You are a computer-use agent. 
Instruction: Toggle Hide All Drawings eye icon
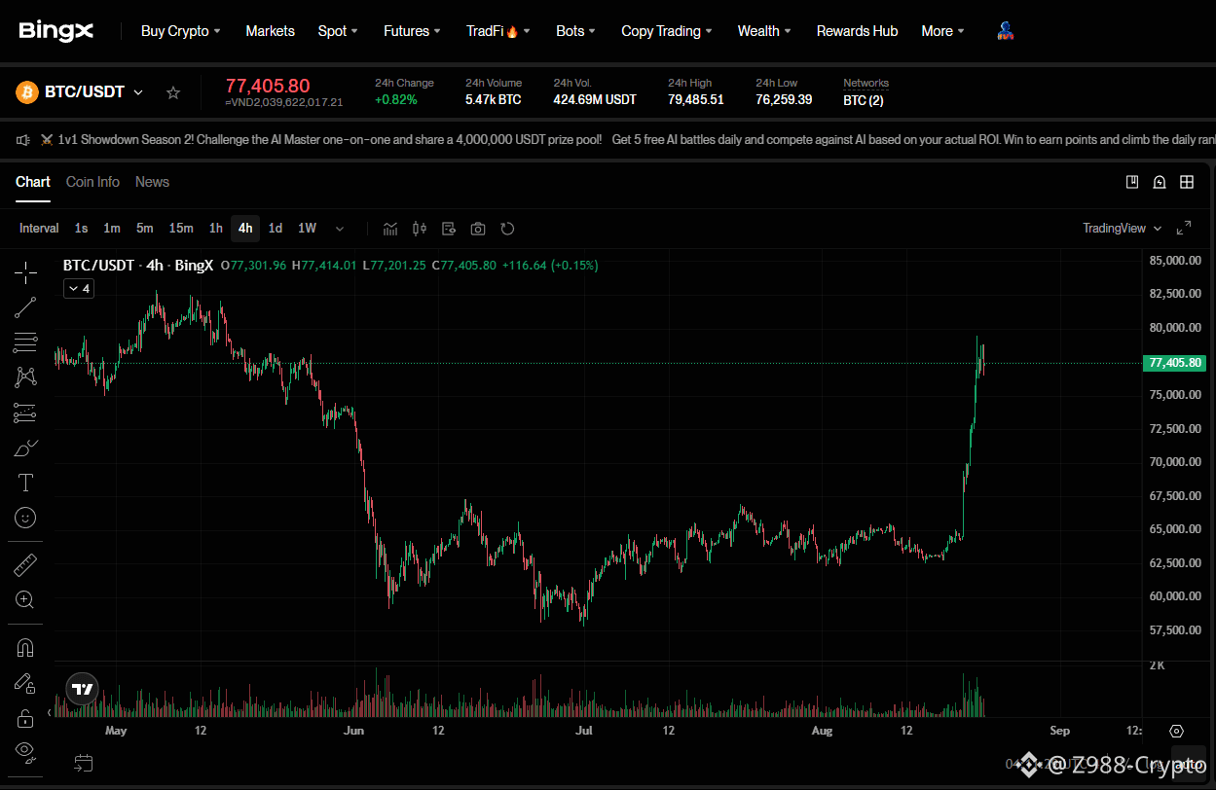[25, 751]
